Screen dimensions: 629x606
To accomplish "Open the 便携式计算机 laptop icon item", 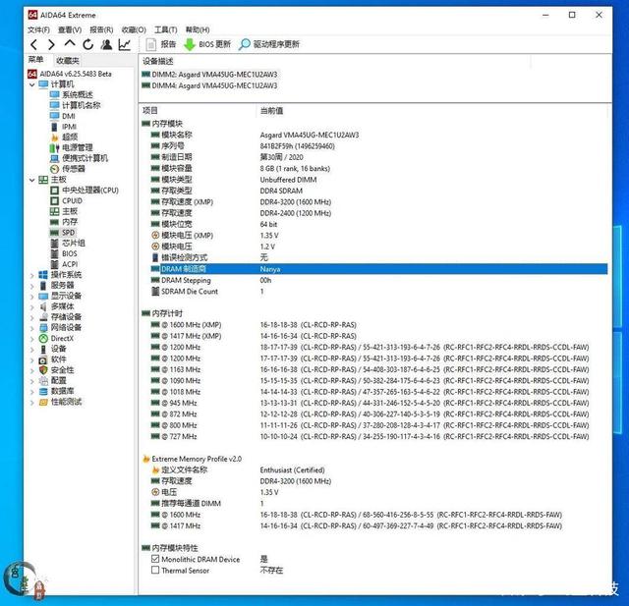I will tap(55, 158).
